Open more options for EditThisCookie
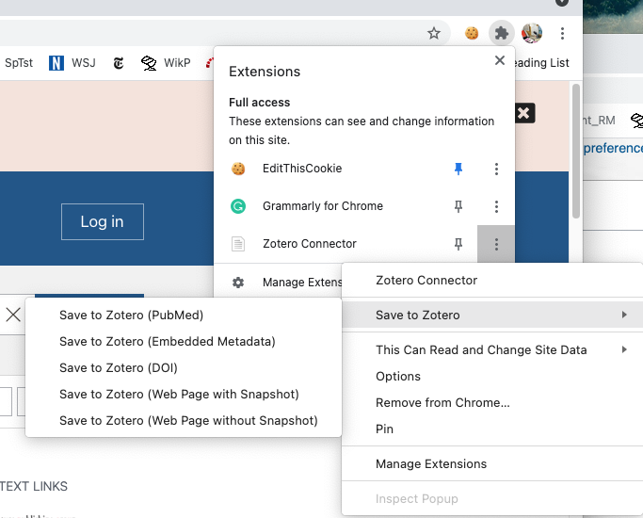The width and height of the screenshot is (643, 518). click(496, 169)
